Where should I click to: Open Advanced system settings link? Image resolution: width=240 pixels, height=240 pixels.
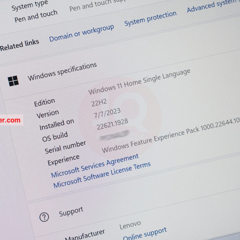tap(213, 6)
